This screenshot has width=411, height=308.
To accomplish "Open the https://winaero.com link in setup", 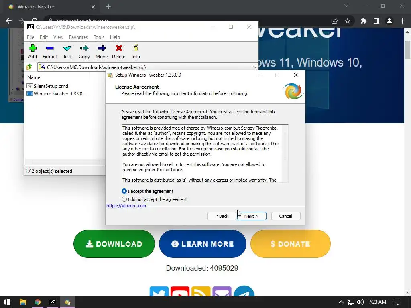I will (x=126, y=206).
